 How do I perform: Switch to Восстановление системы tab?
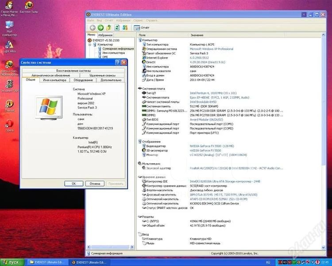(73, 70)
